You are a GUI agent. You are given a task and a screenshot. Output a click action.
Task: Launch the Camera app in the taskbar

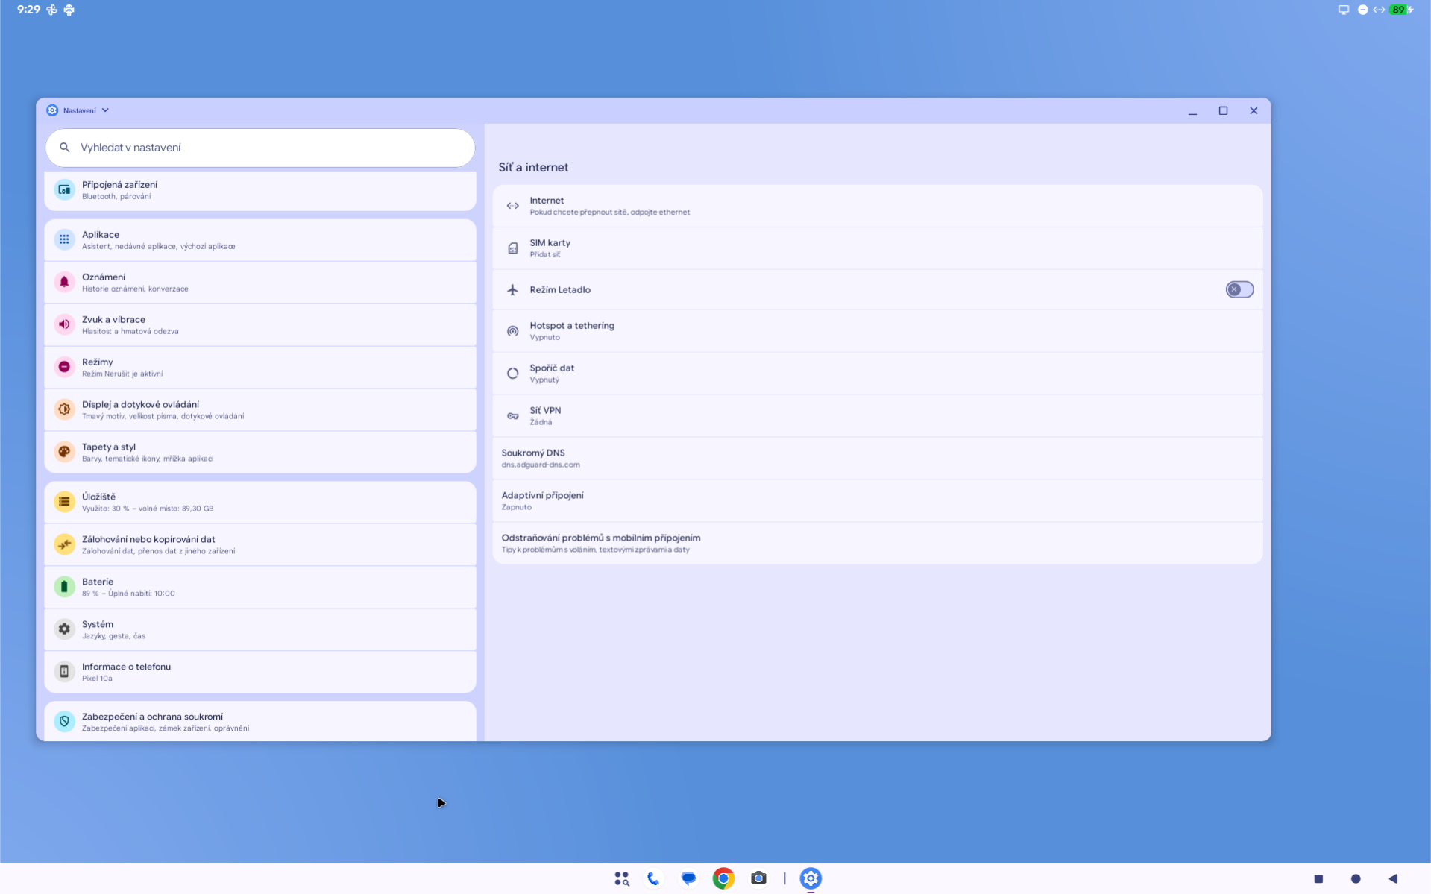click(x=758, y=878)
